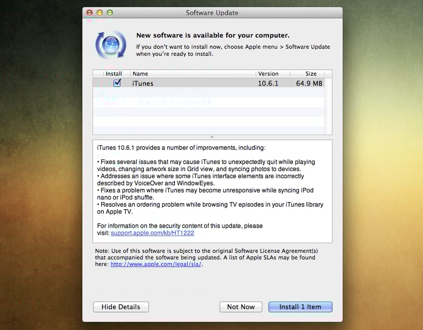This screenshot has height=330, width=423.
Task: Open the support.apple.com/kb/HT1222 link
Action: [x=153, y=233]
